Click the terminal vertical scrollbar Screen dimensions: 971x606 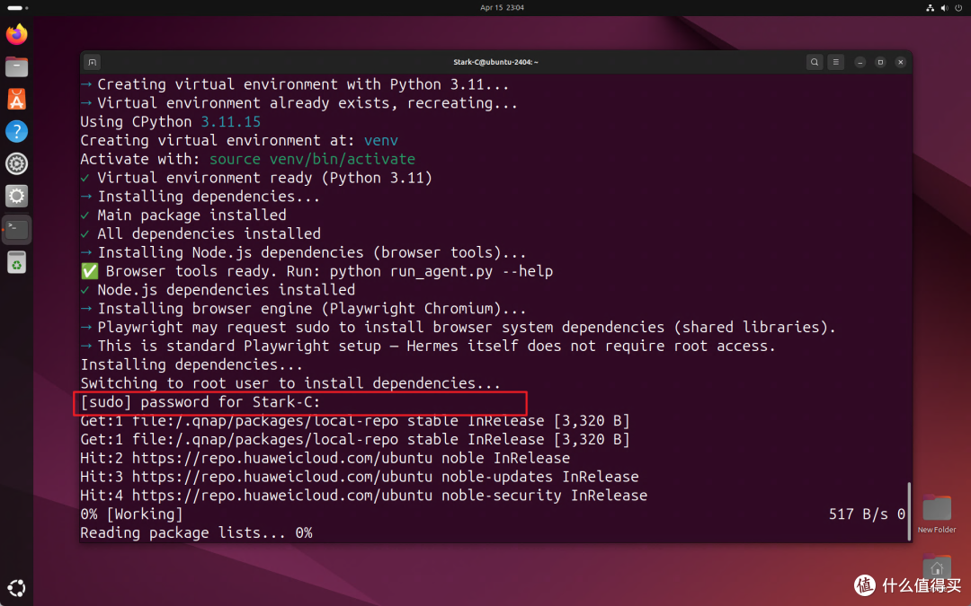[909, 511]
